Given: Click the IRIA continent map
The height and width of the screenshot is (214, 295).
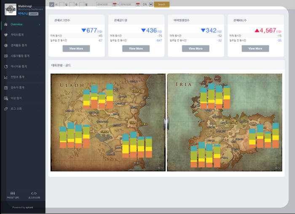Looking at the screenshot, I should (225, 122).
